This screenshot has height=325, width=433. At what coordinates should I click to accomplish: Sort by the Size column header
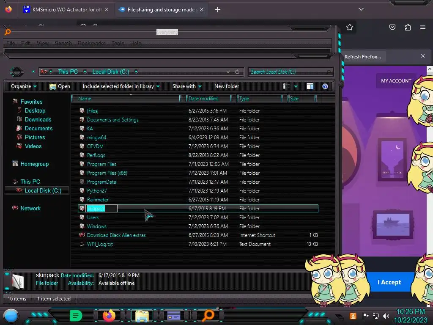click(x=301, y=99)
